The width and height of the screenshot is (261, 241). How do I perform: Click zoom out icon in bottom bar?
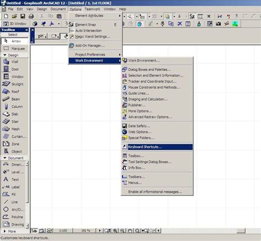pyautogui.click(x=122, y=231)
